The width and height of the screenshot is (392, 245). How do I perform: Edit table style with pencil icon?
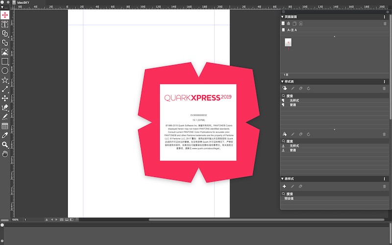click(292, 186)
